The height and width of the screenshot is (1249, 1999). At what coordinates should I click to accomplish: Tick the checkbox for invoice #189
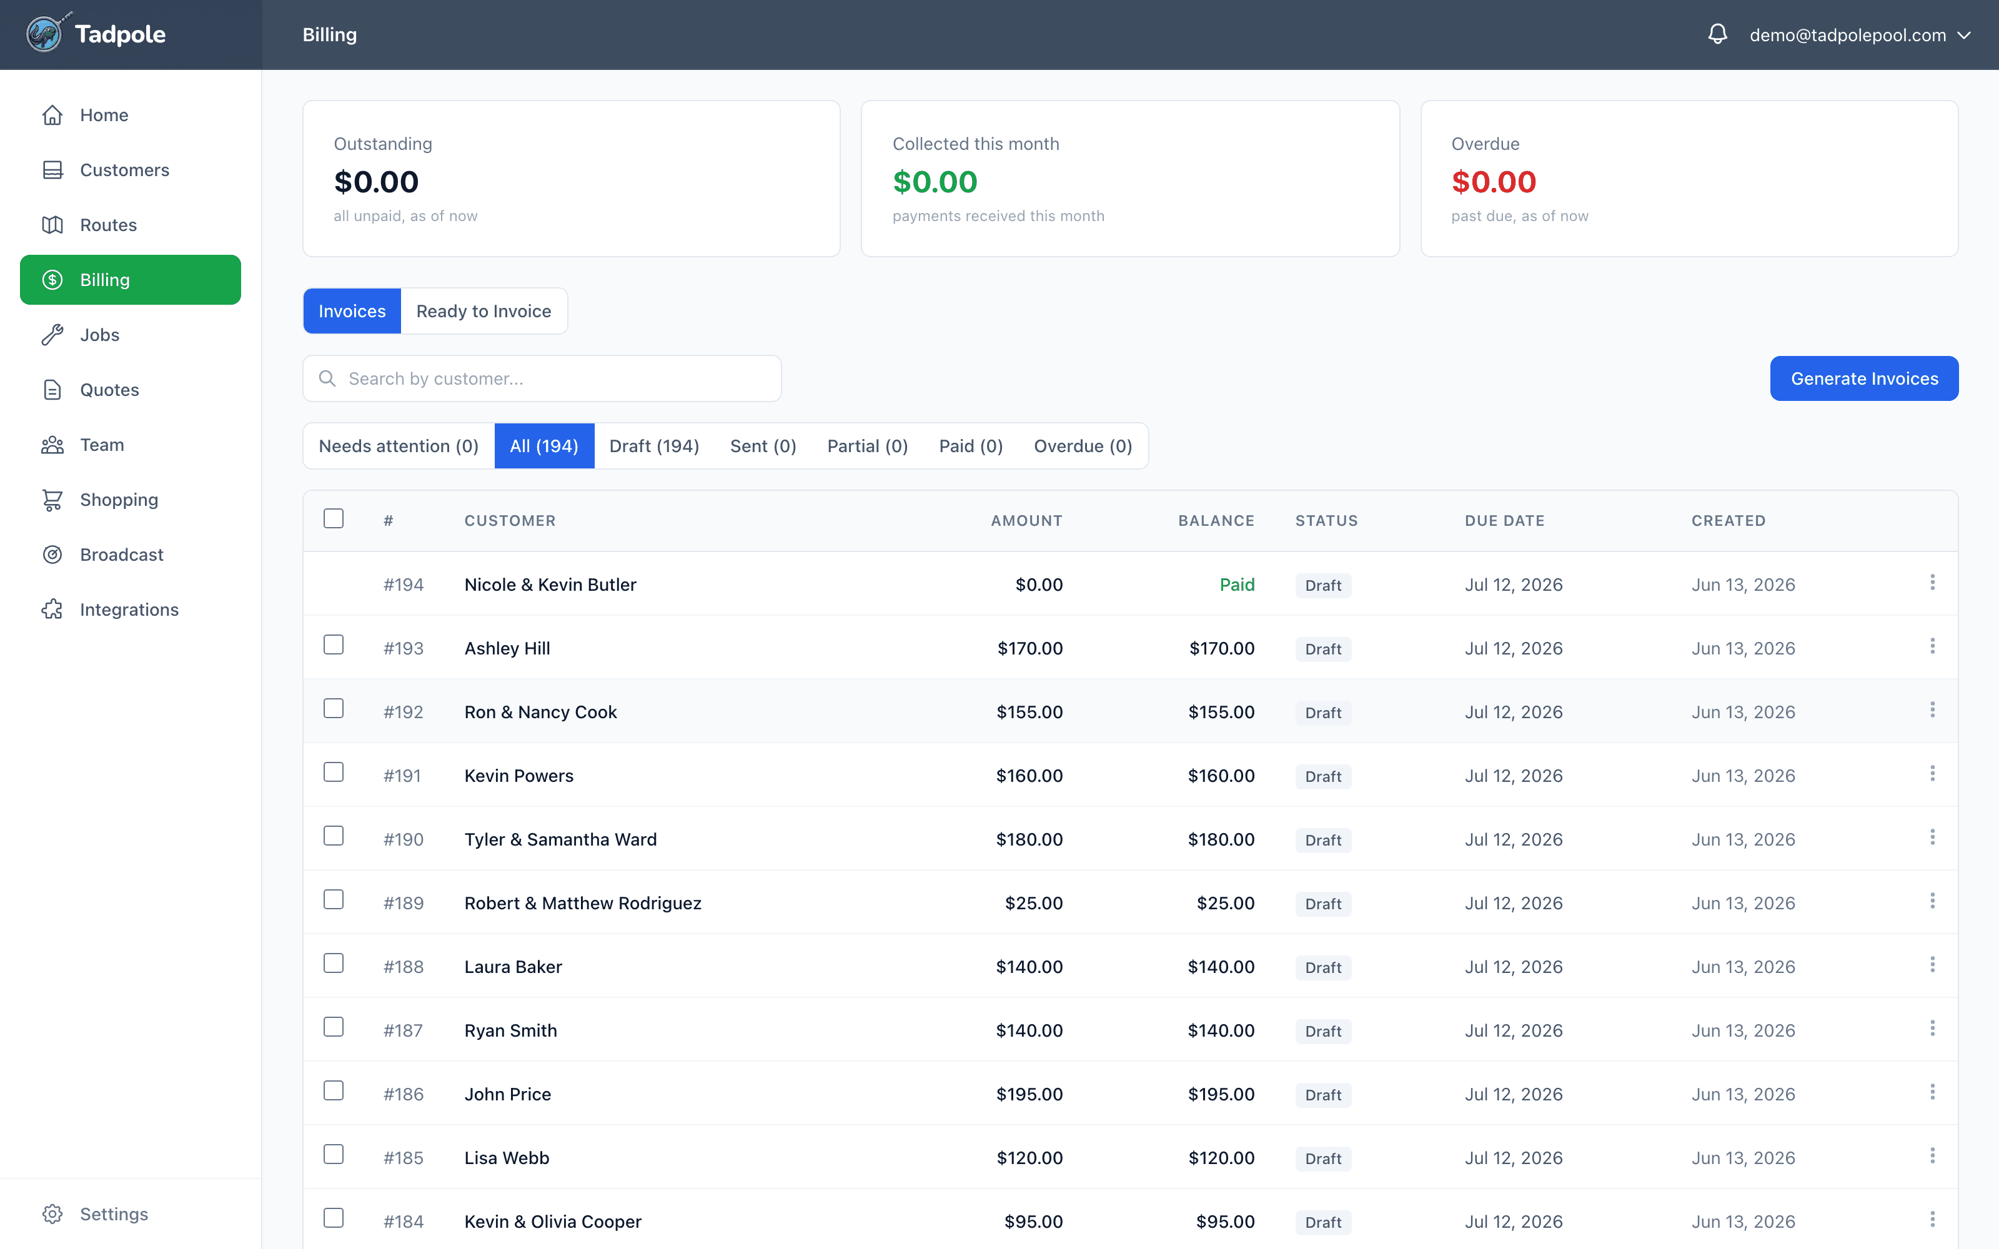(x=334, y=899)
